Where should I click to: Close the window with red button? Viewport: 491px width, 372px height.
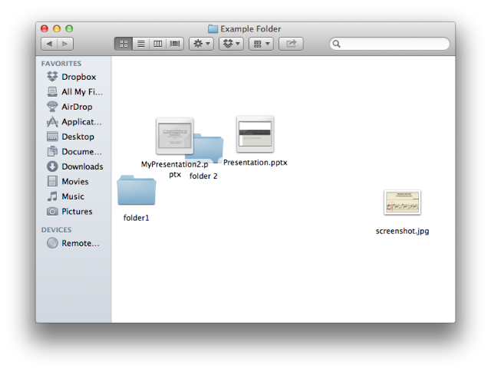tap(44, 29)
